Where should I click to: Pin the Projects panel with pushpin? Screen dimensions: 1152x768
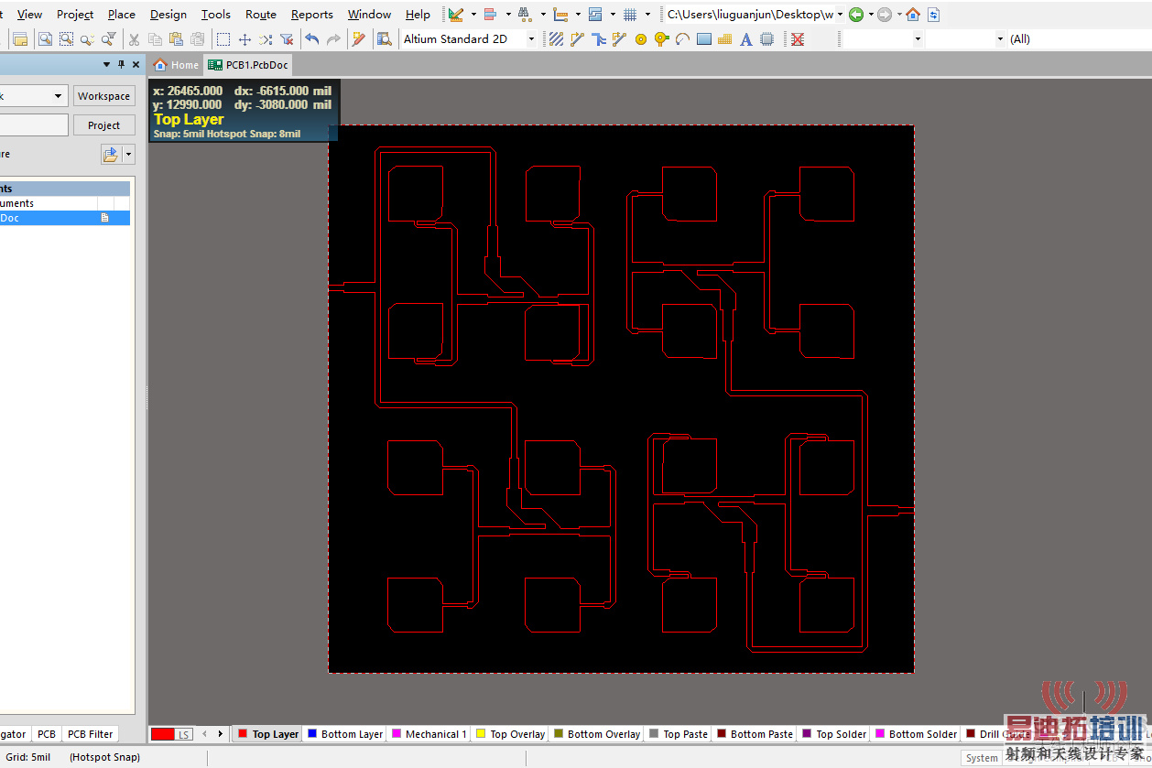tap(121, 64)
